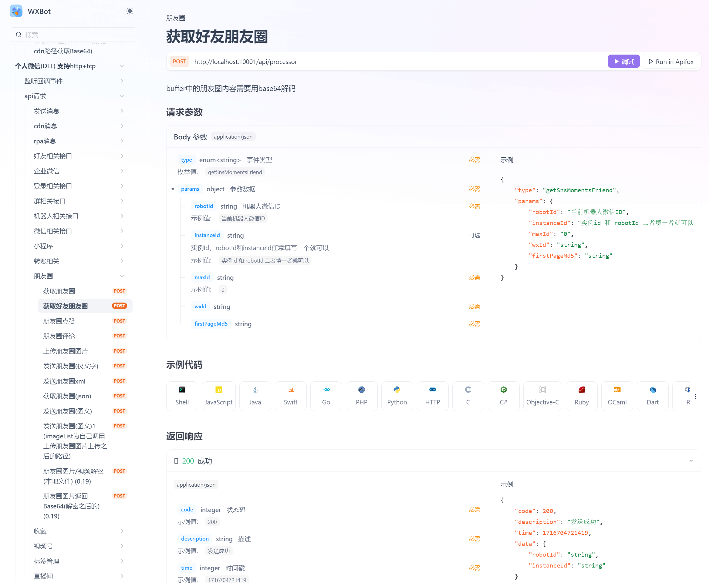Switch to the 朋友圈点赞 endpoint
Image resolution: width=709 pixels, height=583 pixels.
(59, 321)
